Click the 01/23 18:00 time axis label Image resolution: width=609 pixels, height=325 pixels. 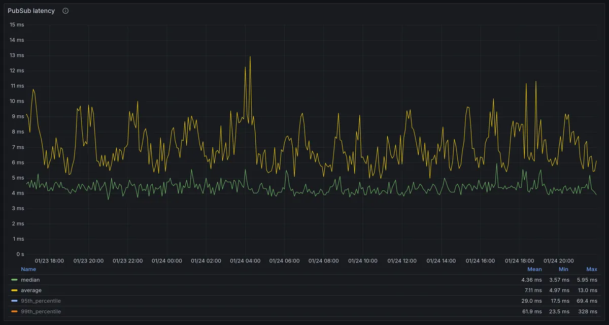coord(49,261)
